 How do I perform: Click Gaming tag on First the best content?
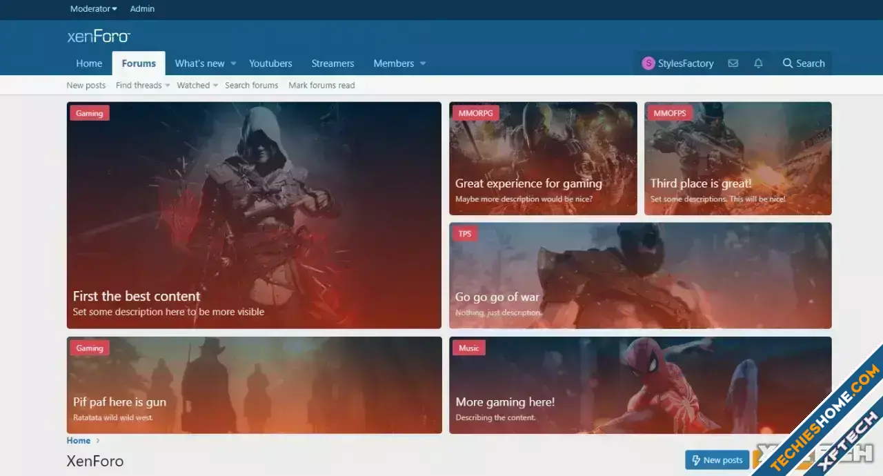click(x=90, y=113)
